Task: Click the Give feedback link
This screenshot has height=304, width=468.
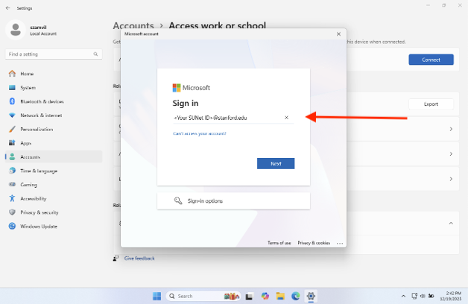Action: point(139,259)
